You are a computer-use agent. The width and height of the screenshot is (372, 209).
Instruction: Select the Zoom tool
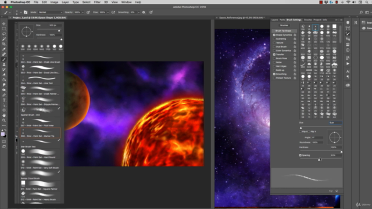coord(4,121)
